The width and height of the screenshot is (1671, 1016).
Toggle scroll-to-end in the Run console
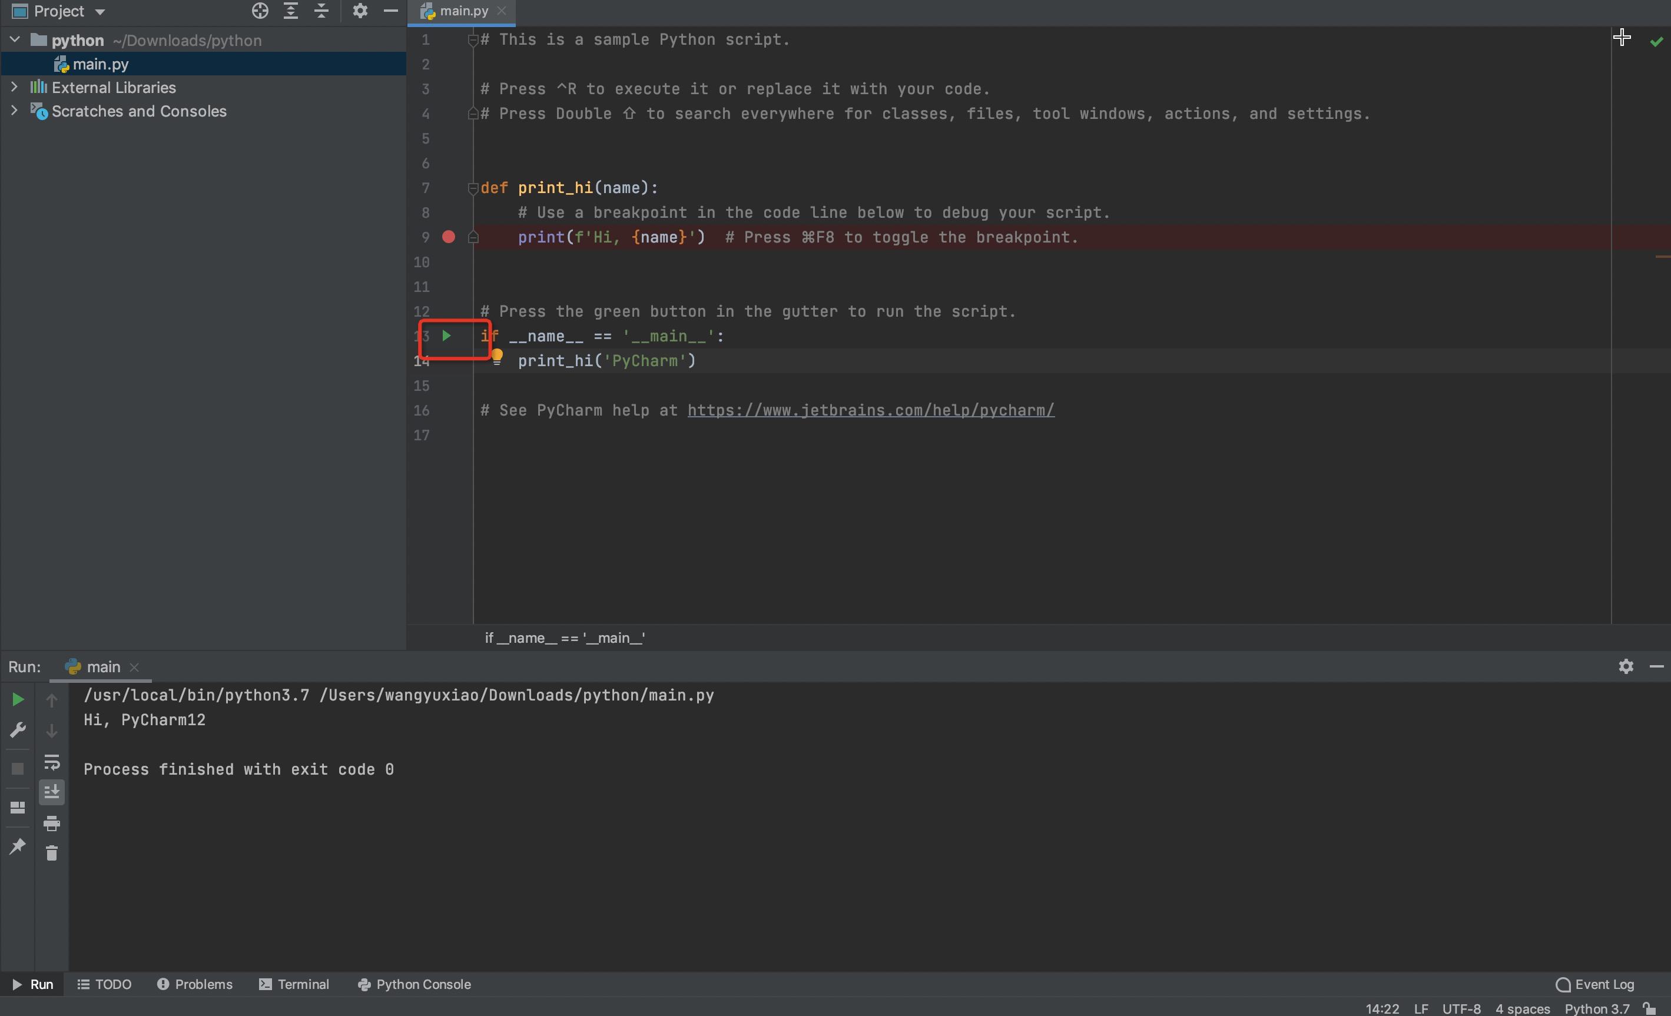click(52, 792)
